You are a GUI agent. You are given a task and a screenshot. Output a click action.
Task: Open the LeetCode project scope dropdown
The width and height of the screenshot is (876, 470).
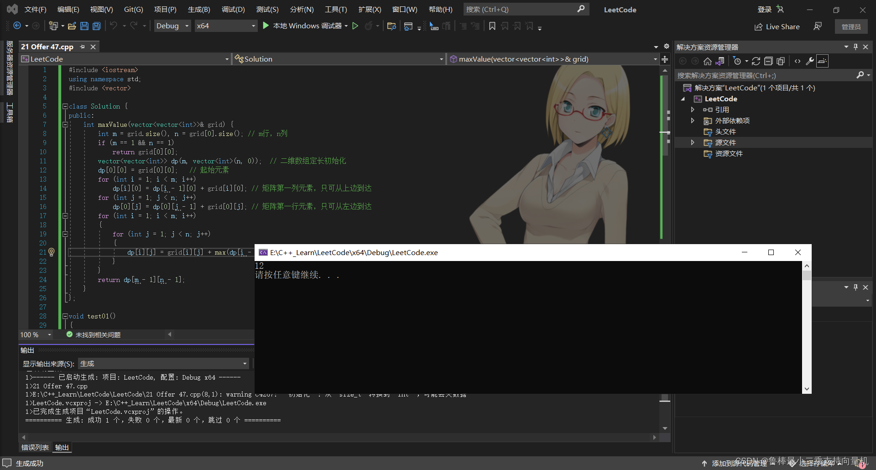point(125,59)
